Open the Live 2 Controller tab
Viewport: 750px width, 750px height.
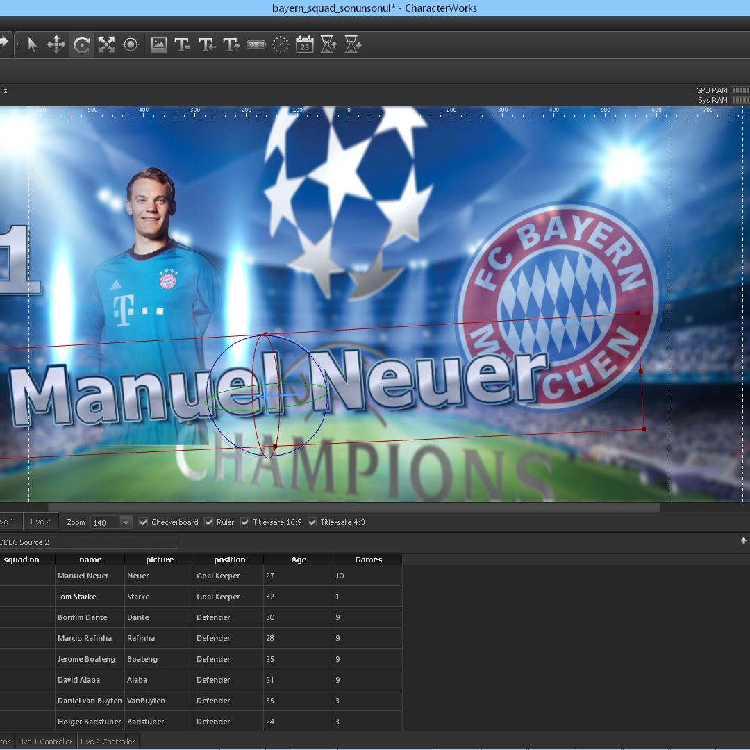pyautogui.click(x=108, y=742)
